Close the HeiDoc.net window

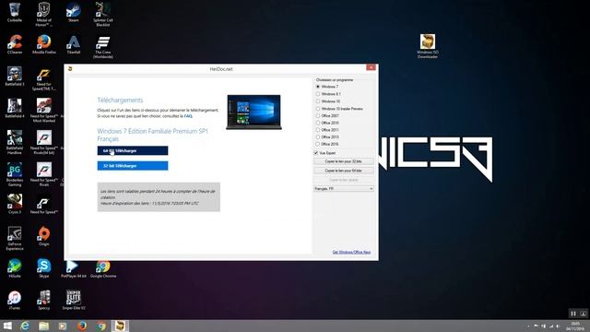click(371, 67)
